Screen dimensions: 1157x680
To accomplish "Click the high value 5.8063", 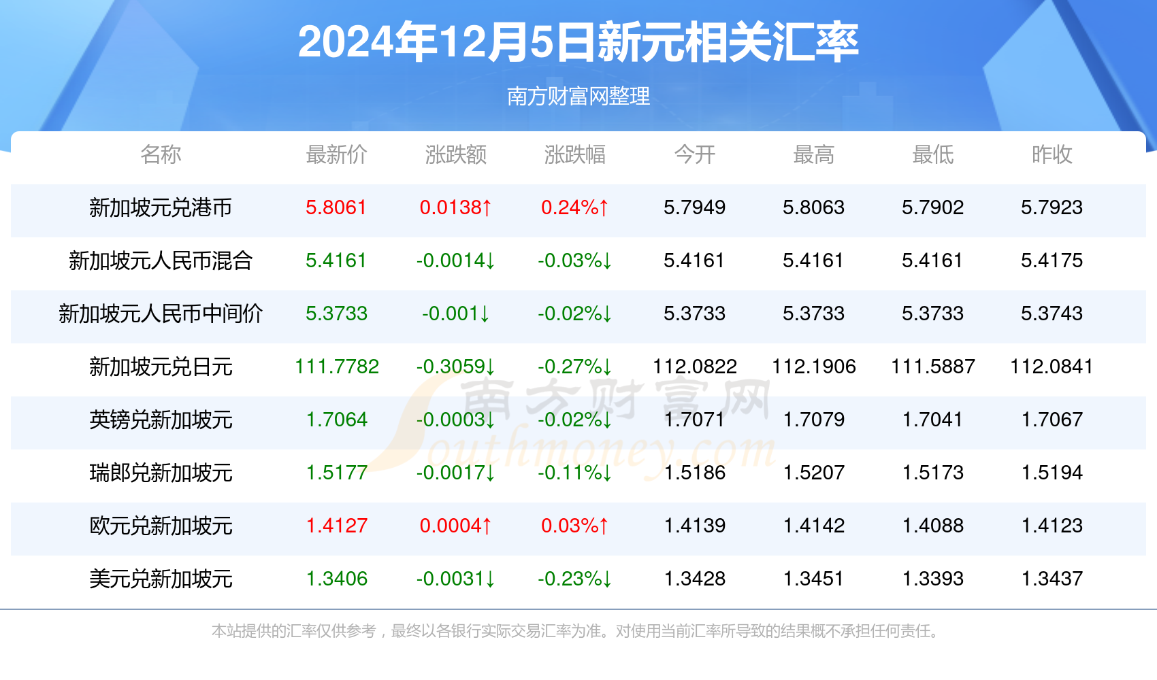I will point(814,207).
